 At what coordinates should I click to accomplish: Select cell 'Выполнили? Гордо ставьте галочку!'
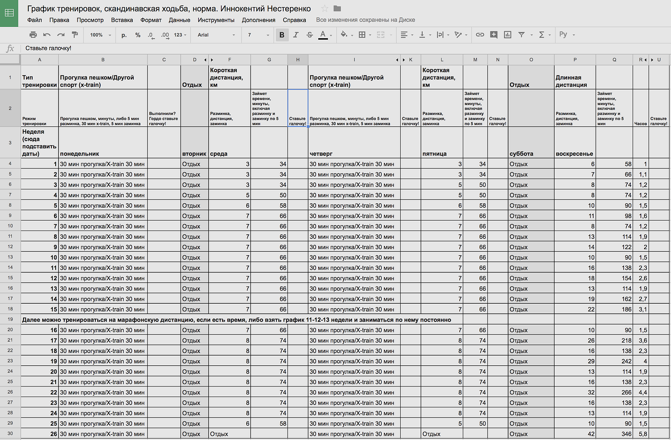pos(164,108)
